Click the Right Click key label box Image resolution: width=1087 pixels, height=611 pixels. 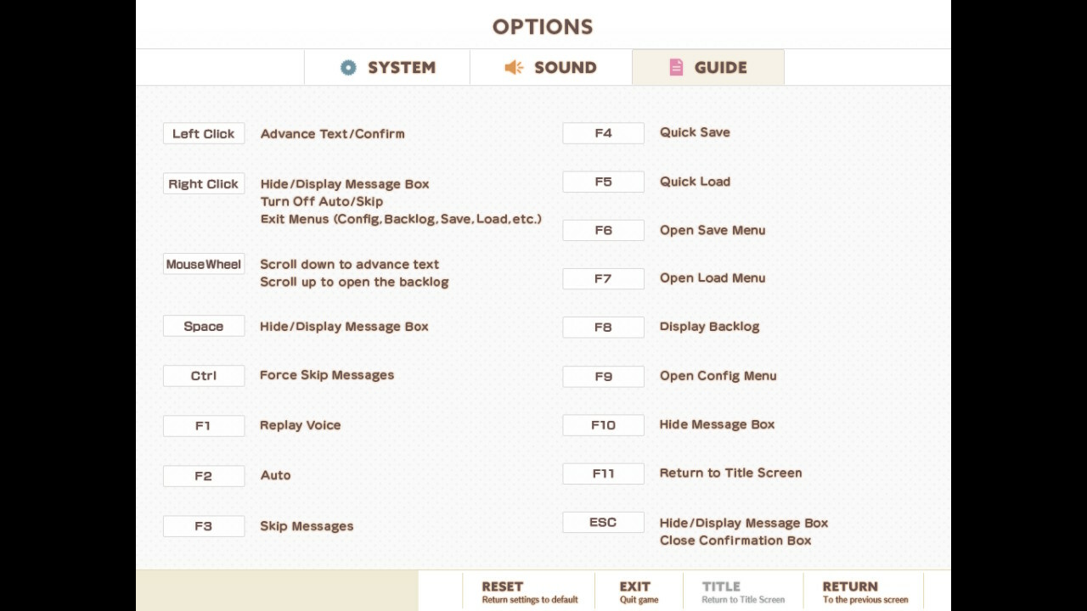(x=204, y=183)
